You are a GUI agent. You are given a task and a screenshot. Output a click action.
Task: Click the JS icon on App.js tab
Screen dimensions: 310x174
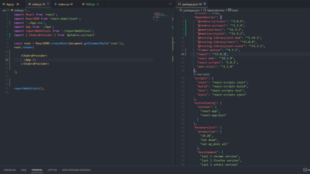pyautogui.click(x=4, y=4)
